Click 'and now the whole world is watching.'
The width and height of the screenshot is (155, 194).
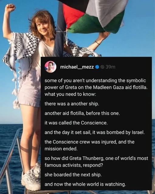[x=85, y=184]
